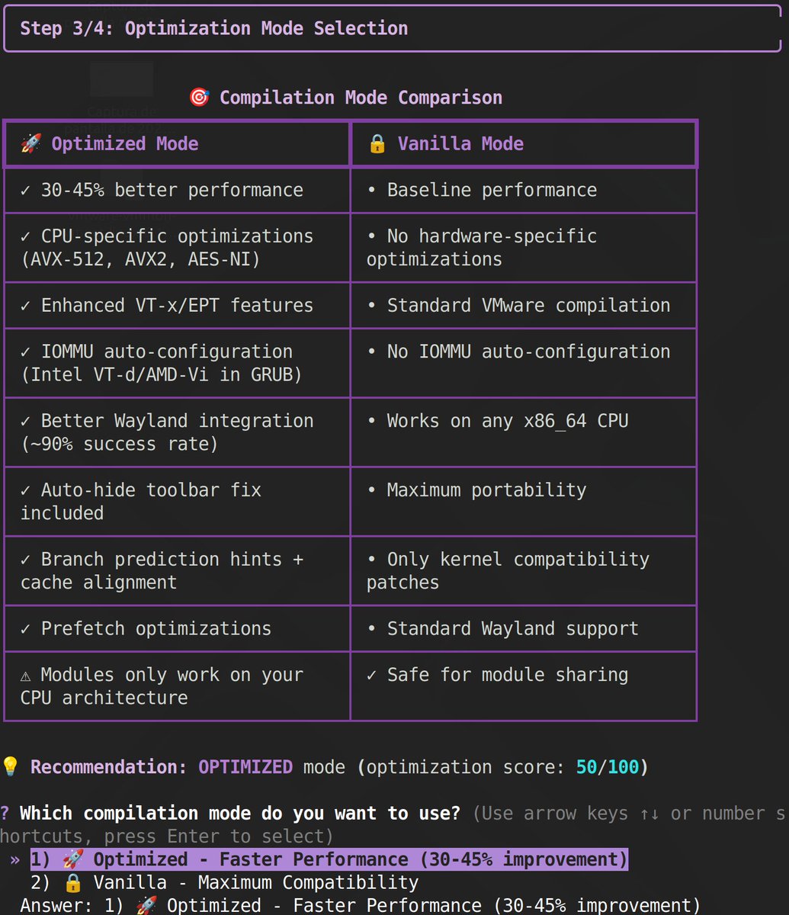789x915 pixels.
Task: Click the rocket icon in highlighted option 1
Action: click(x=73, y=859)
